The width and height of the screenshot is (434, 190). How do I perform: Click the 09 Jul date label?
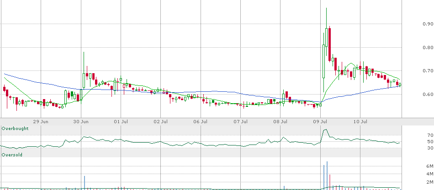[x=320, y=121]
